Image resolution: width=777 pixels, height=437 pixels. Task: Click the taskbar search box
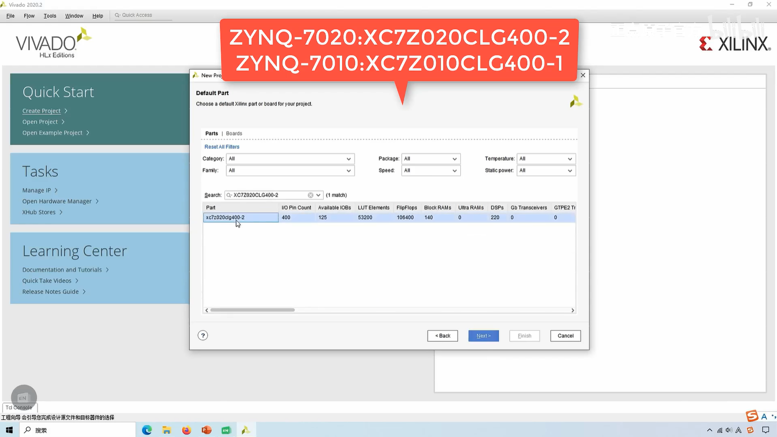pyautogui.click(x=77, y=430)
